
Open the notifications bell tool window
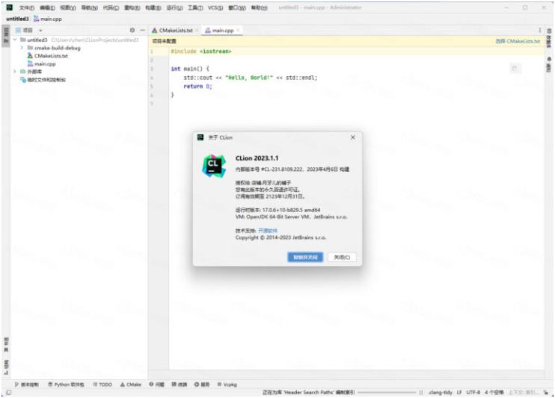(549, 66)
